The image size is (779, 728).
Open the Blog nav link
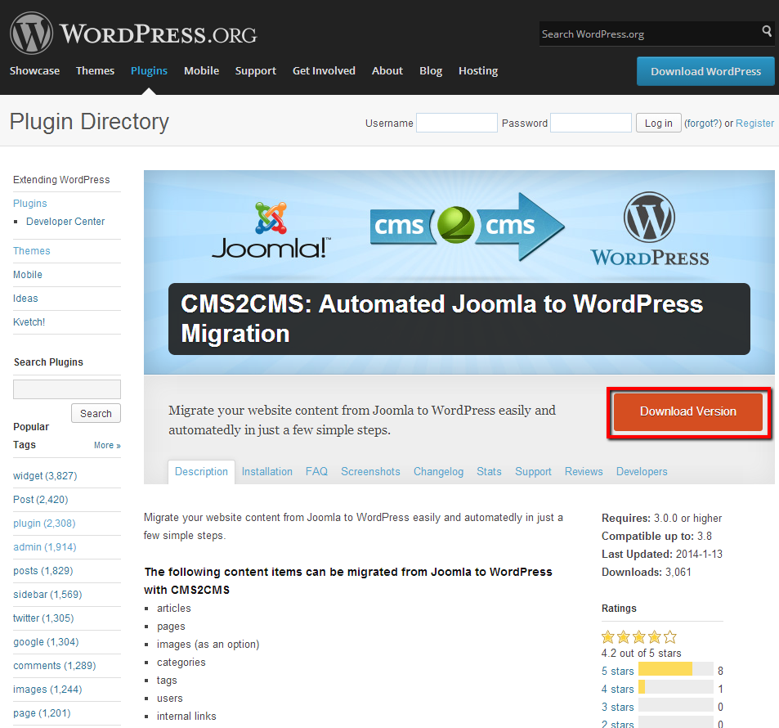point(431,70)
